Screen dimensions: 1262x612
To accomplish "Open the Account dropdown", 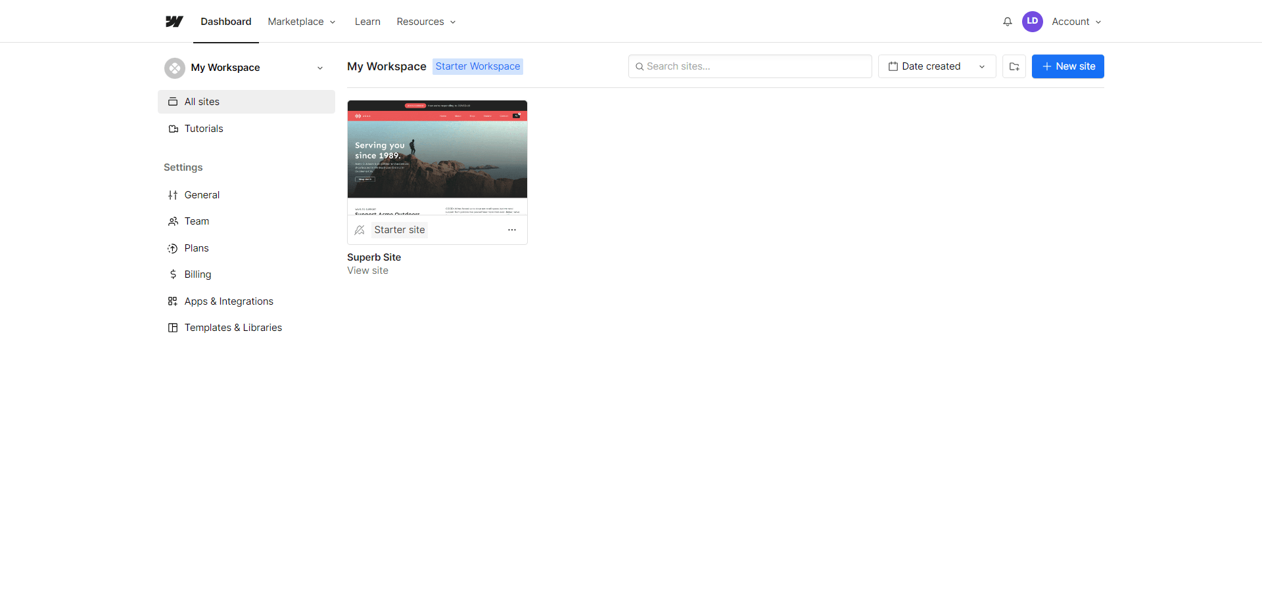I will tap(1077, 22).
